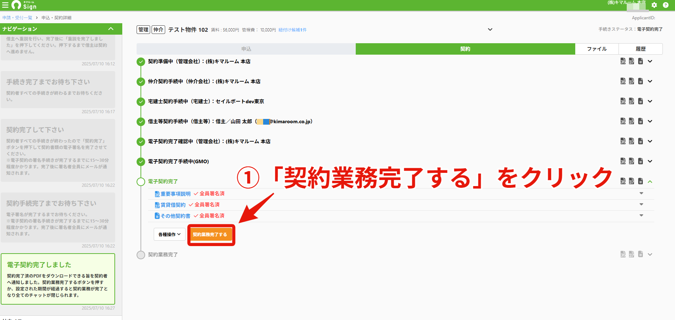Click the 電子契約完了しました notification card
675x320 pixels.
[58, 279]
